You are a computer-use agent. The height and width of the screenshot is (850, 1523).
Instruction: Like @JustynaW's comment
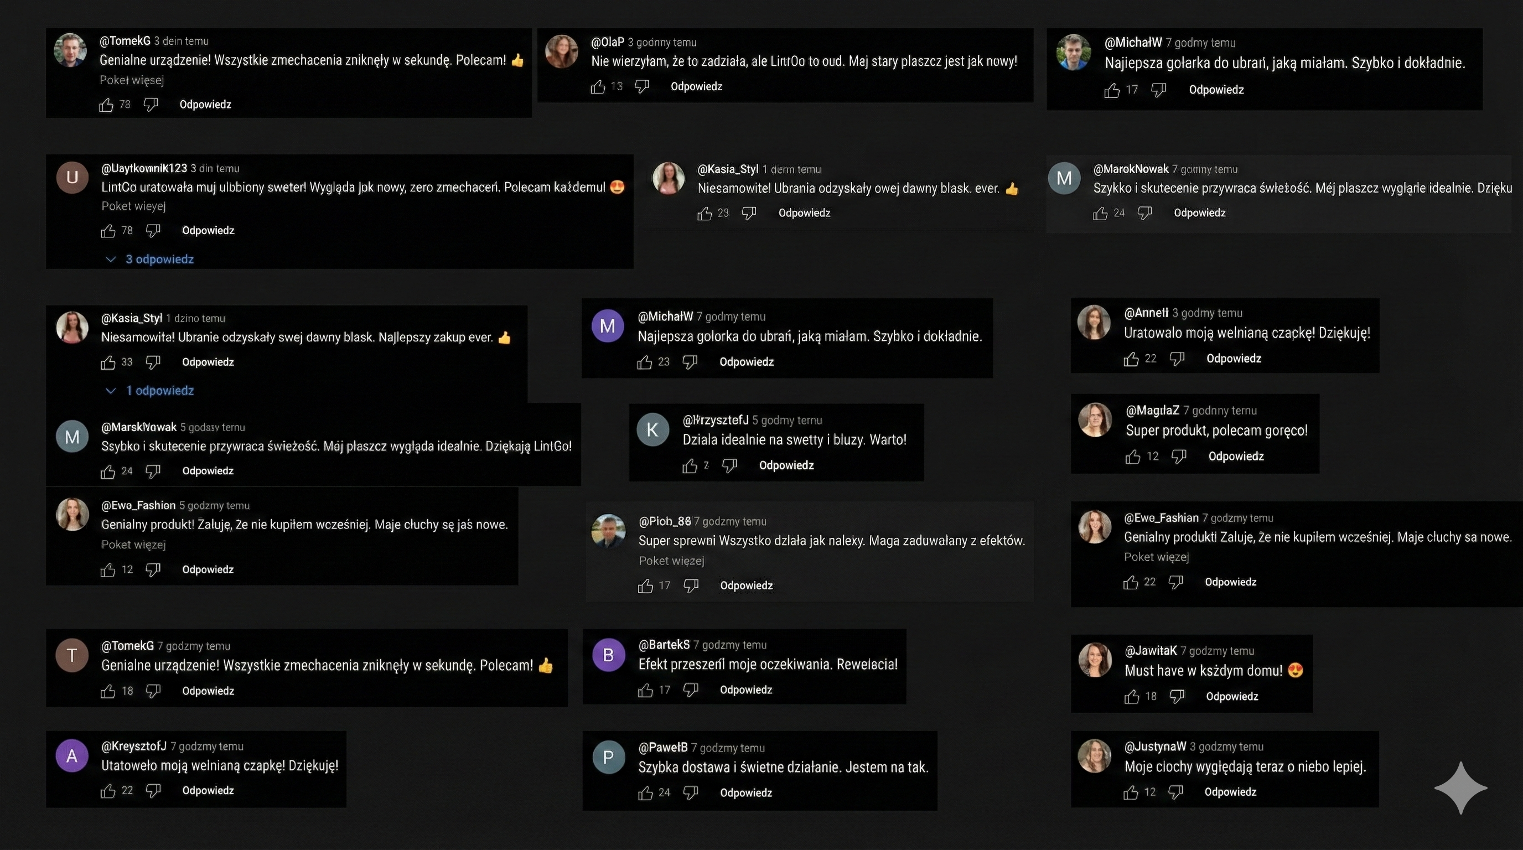tap(1131, 792)
